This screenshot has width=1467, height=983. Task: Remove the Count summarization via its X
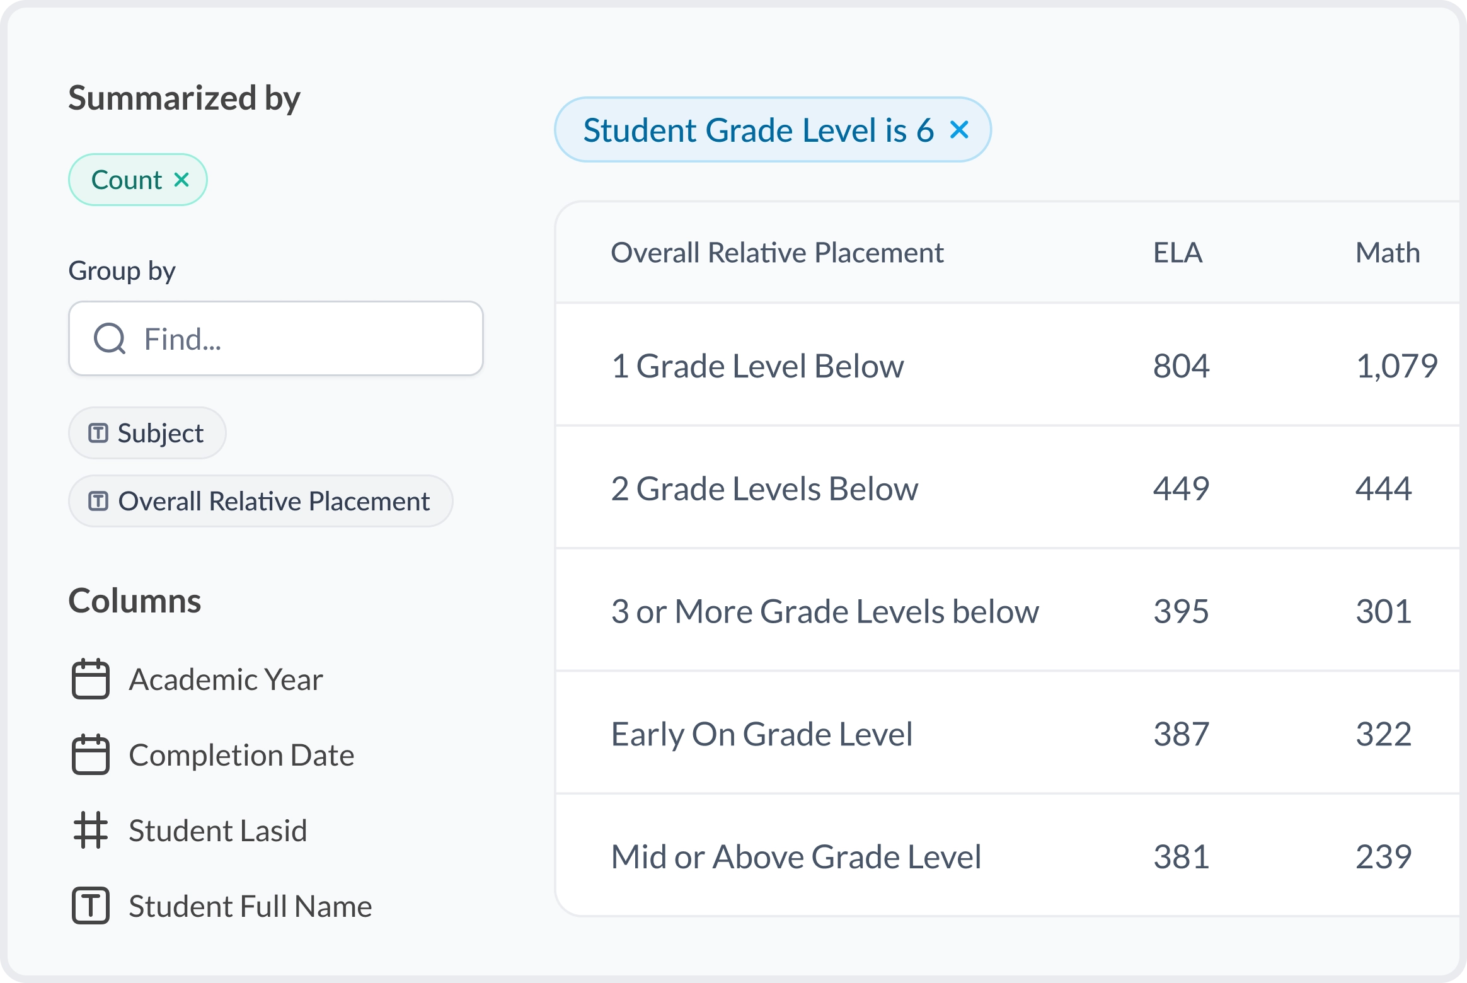(x=181, y=180)
